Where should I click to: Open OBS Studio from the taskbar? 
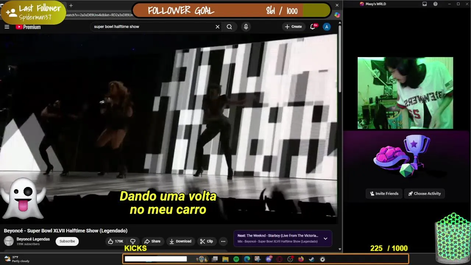(290, 259)
